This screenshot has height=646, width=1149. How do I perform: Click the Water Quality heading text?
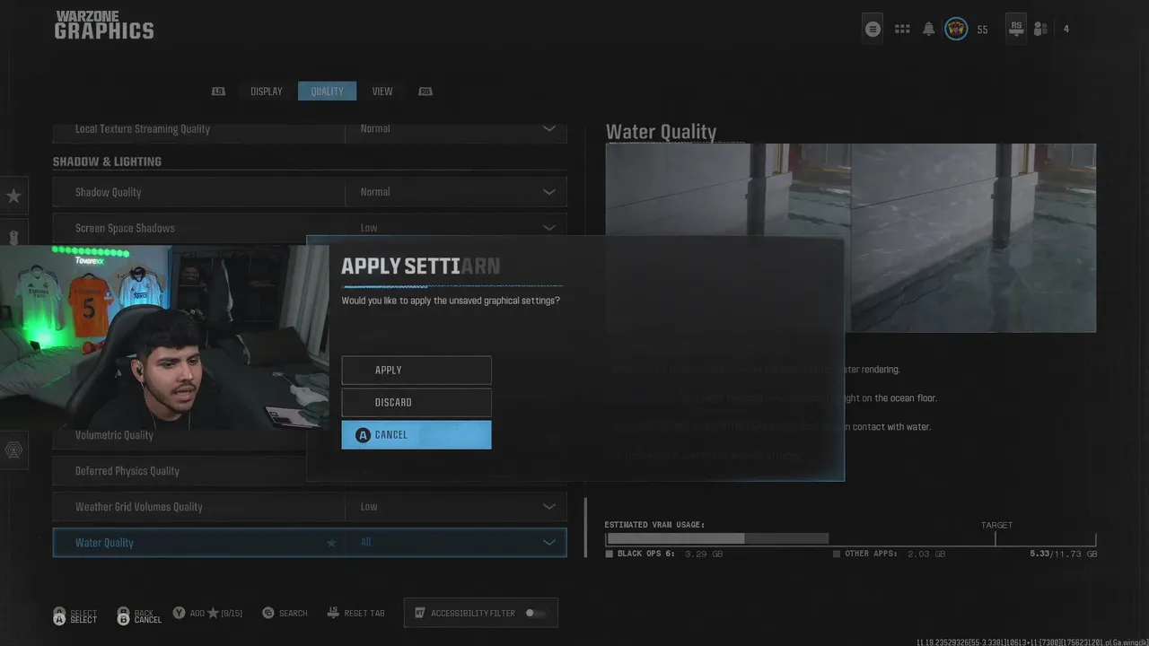click(x=661, y=132)
